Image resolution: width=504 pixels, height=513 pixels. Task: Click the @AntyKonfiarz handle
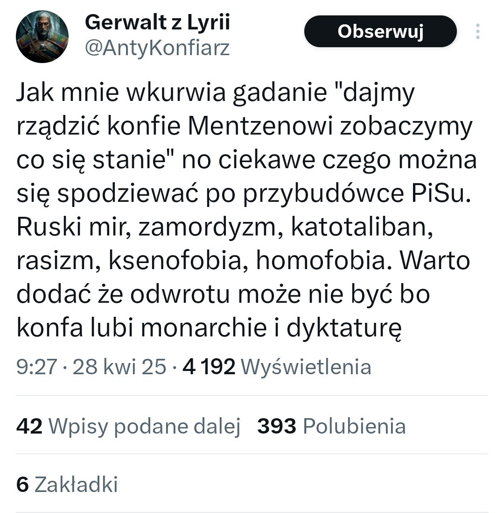(x=157, y=47)
